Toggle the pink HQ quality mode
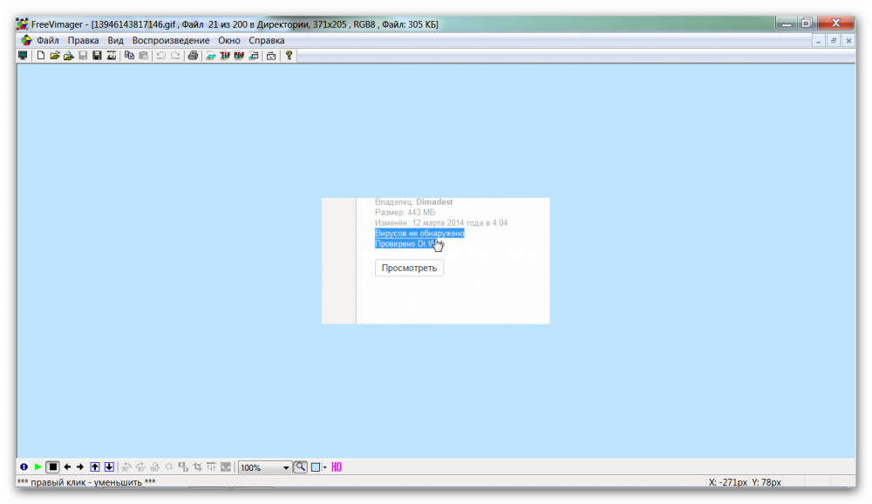872x504 pixels. click(337, 467)
